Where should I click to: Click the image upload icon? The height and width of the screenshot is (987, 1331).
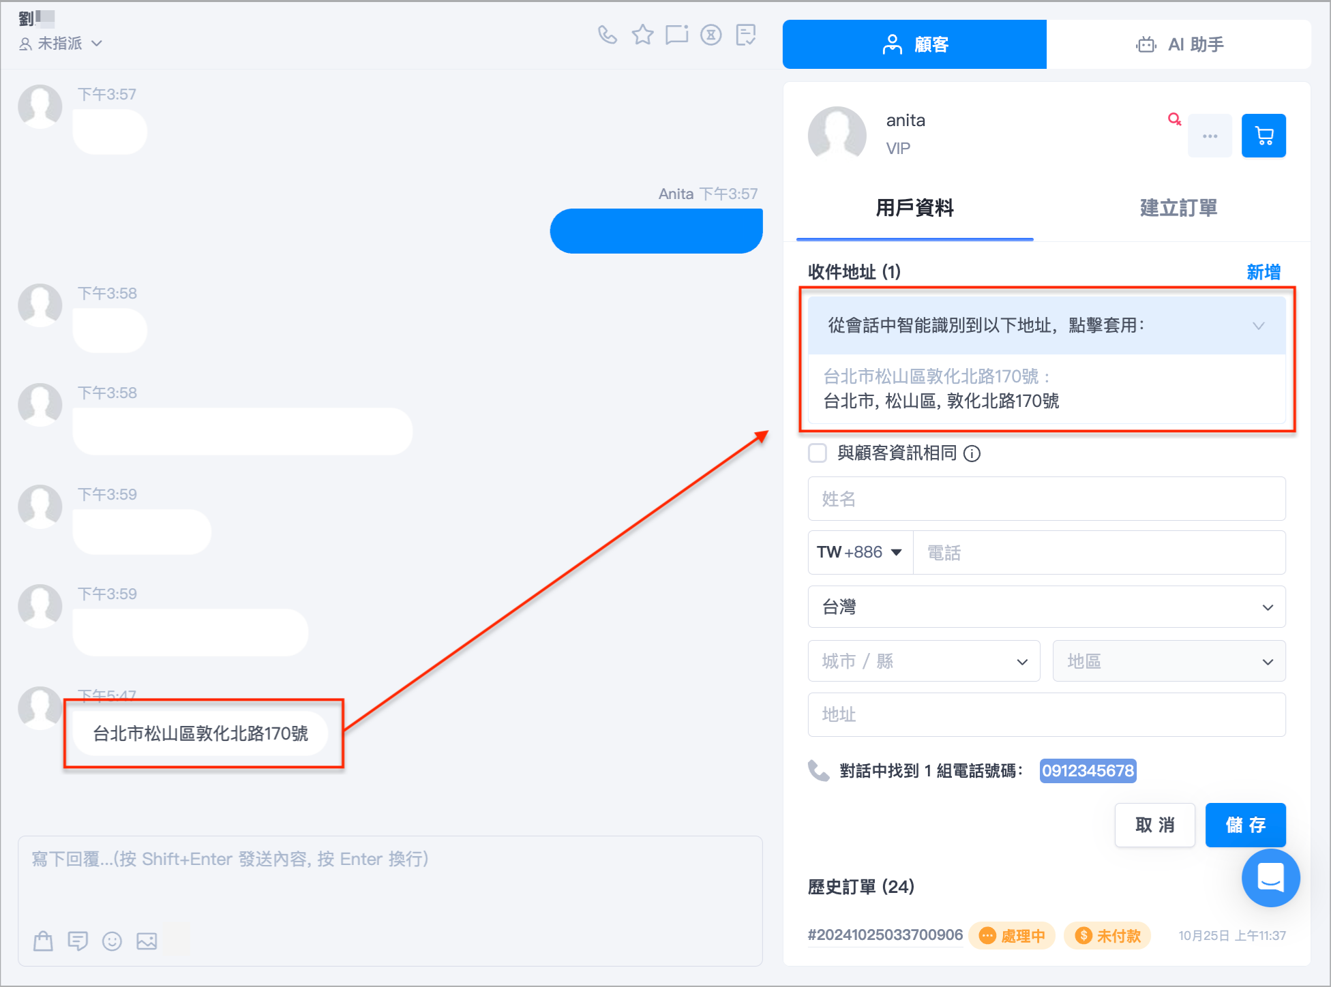click(x=147, y=941)
